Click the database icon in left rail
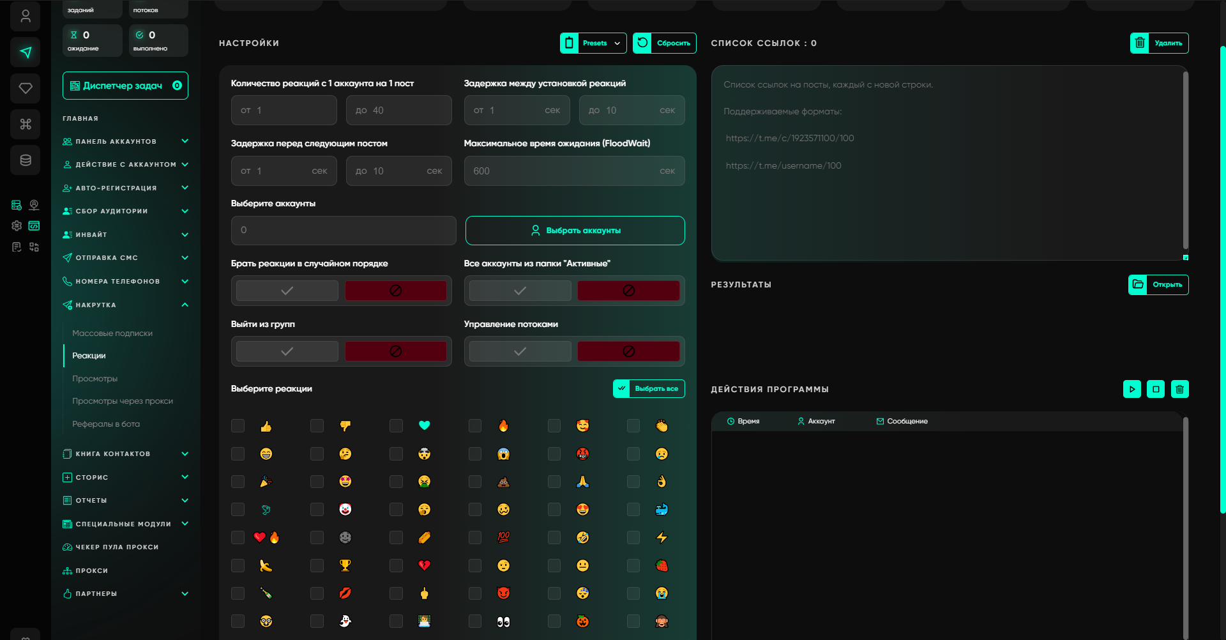The width and height of the screenshot is (1226, 640). 26,160
